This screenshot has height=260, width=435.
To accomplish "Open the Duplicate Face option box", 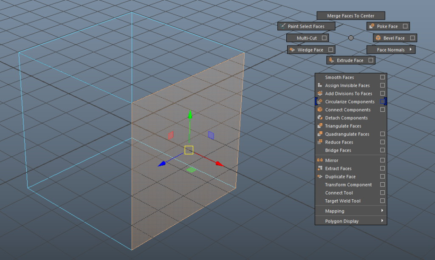I will (382, 176).
